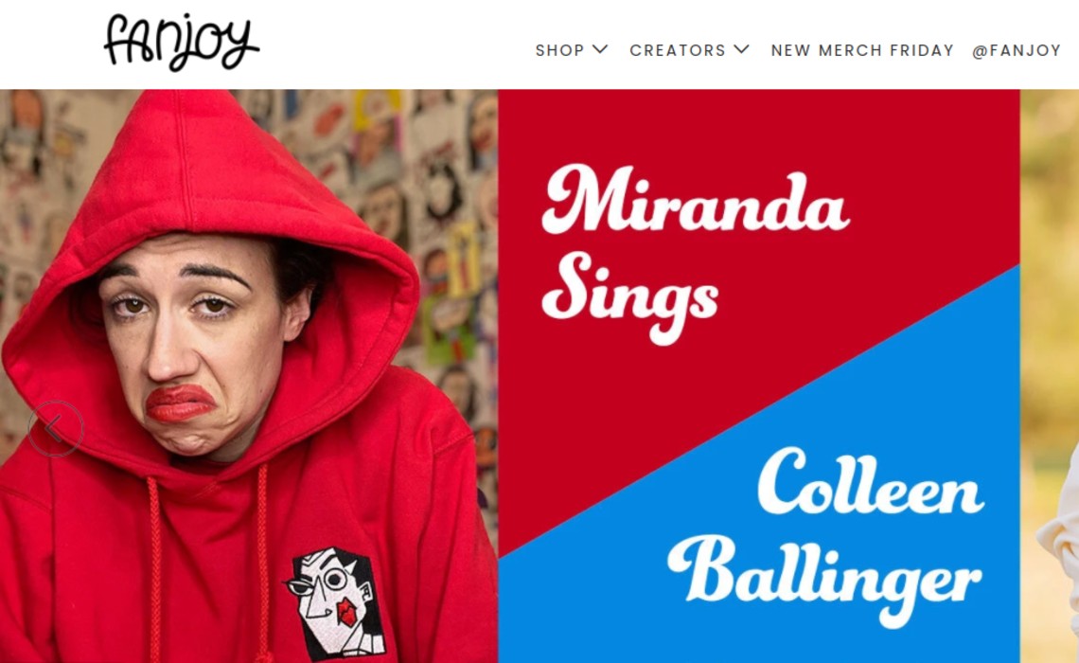Open the NEW MERCH FRIDAY page
This screenshot has width=1079, height=663.
tap(862, 50)
